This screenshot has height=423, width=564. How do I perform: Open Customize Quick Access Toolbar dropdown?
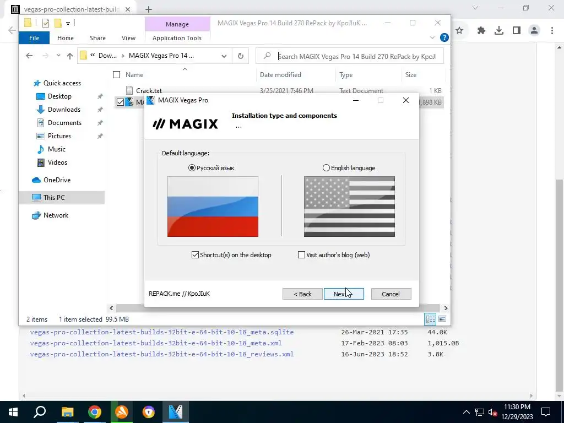pyautogui.click(x=68, y=23)
